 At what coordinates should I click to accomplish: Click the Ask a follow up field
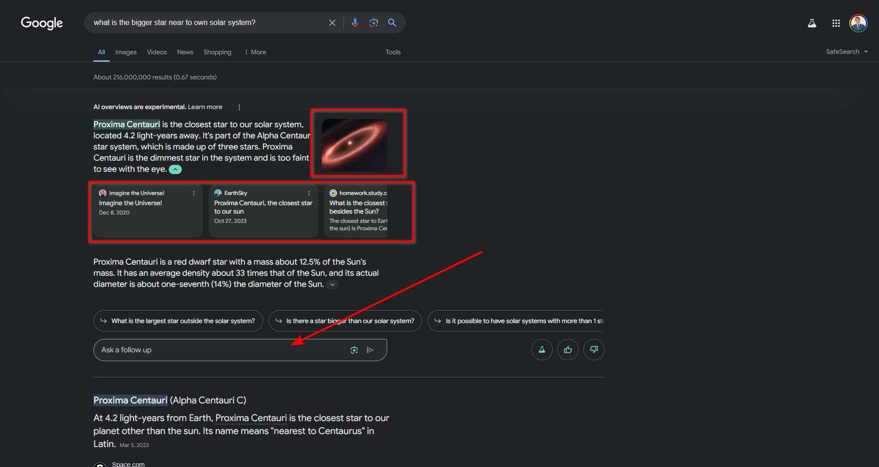pos(218,350)
